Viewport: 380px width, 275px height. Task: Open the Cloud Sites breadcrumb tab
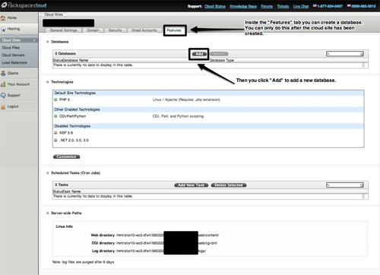[53, 14]
